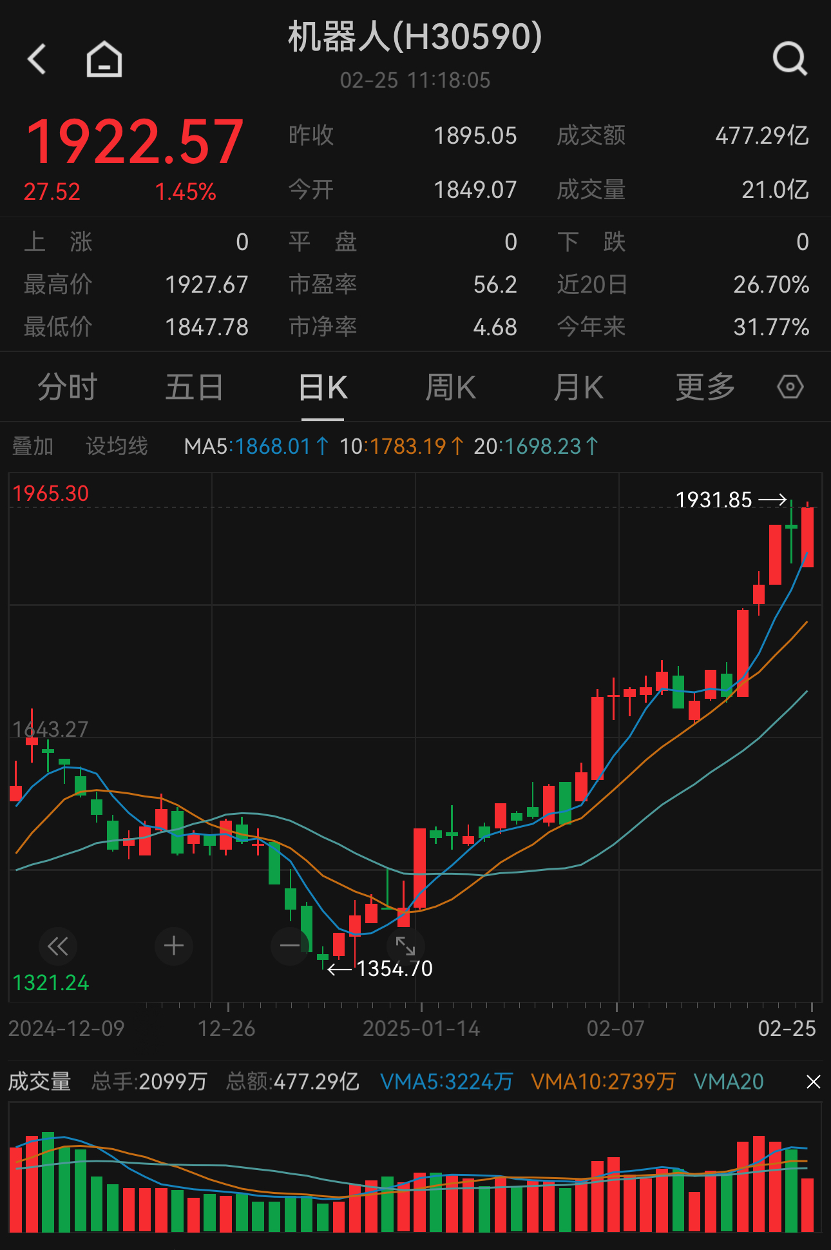
Task: Tap the MA20 value 1698.23
Action: (x=543, y=446)
